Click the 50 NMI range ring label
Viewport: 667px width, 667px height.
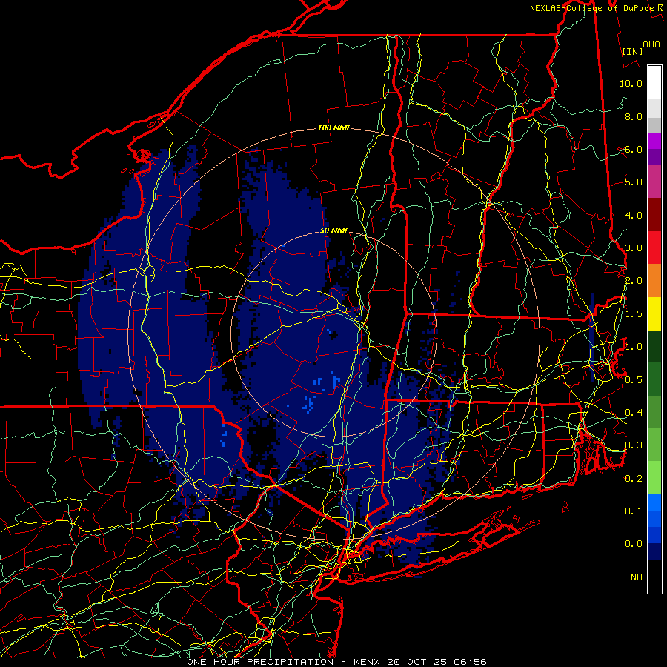click(333, 230)
